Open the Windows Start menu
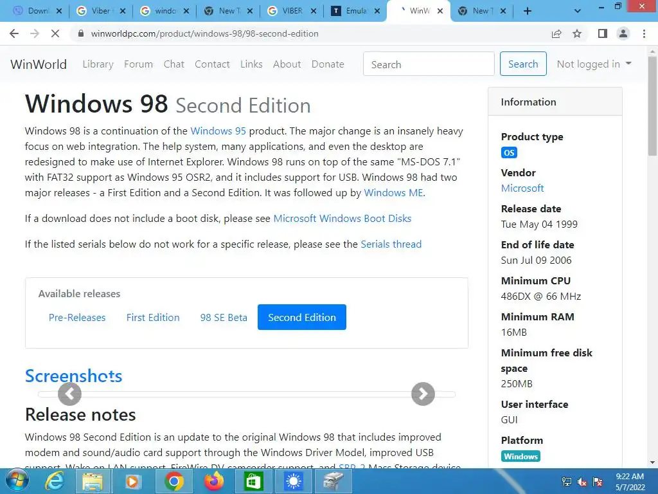Image resolution: width=658 pixels, height=494 pixels. tap(17, 481)
